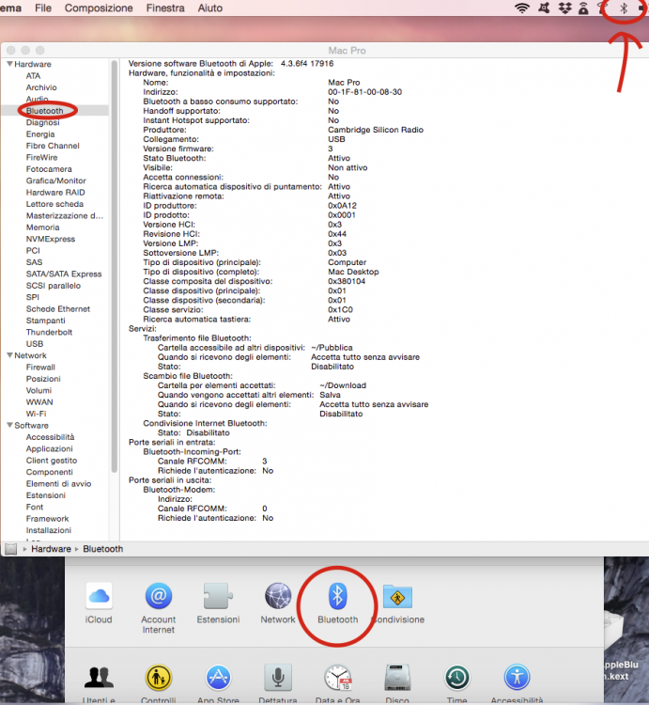Screen dimensions: 649x705
Task: Open the Data e Ora clock pane
Action: tap(338, 678)
